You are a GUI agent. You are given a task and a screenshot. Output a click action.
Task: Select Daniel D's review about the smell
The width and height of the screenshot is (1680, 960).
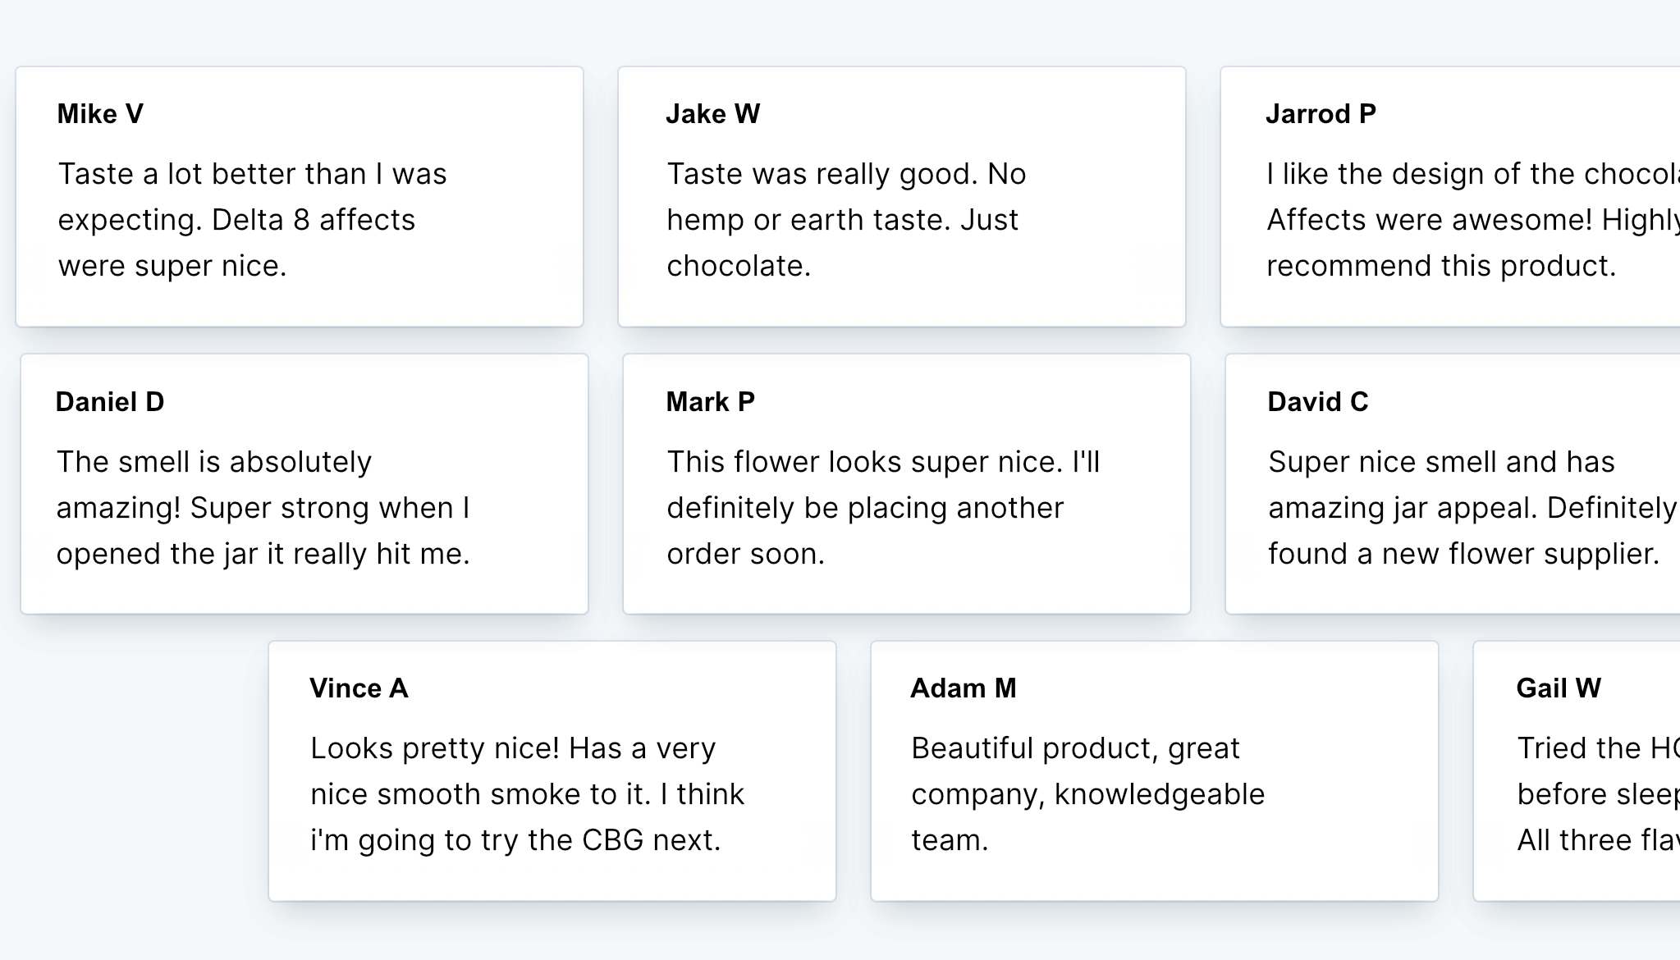coord(263,508)
